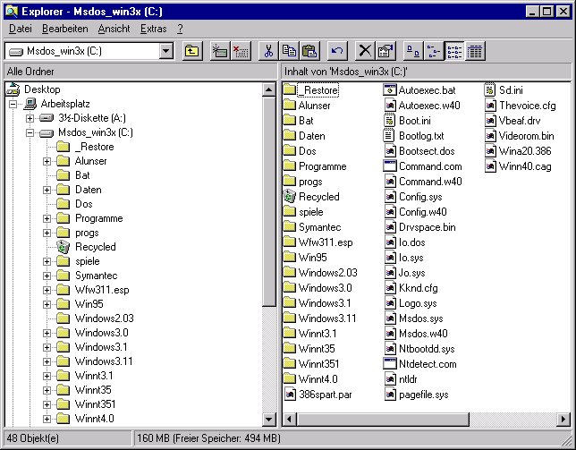Select the Winnt4.0 folder in the tree

click(x=94, y=419)
